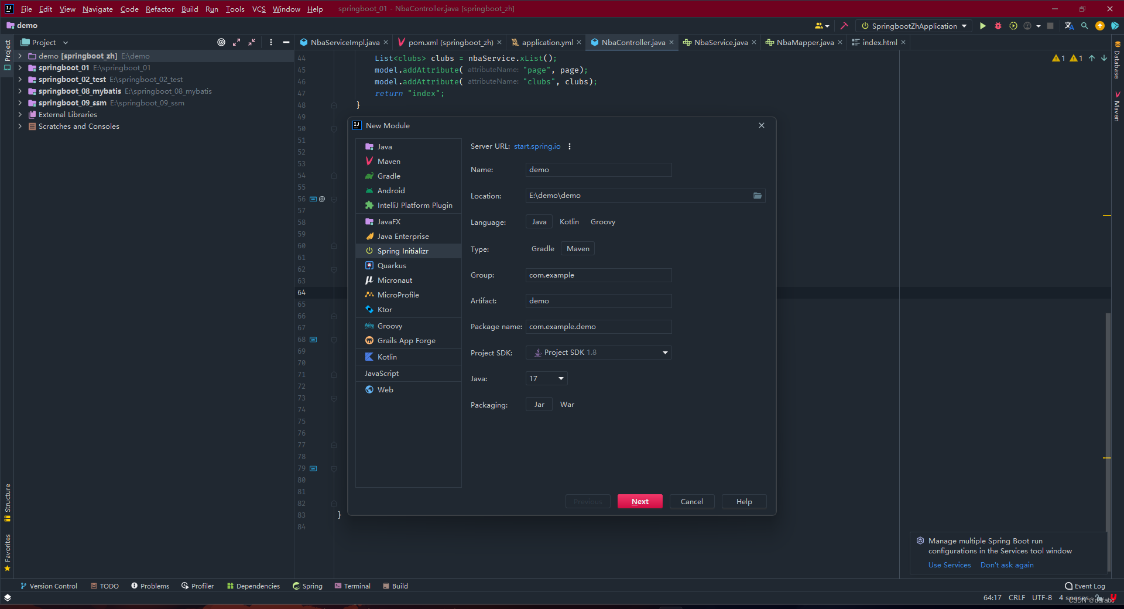Open Server URL options kebab icon

[569, 146]
